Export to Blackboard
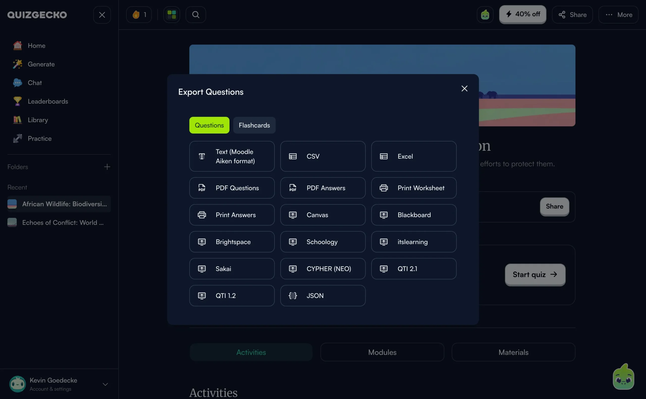Viewport: 646px width, 399px height. (414, 215)
